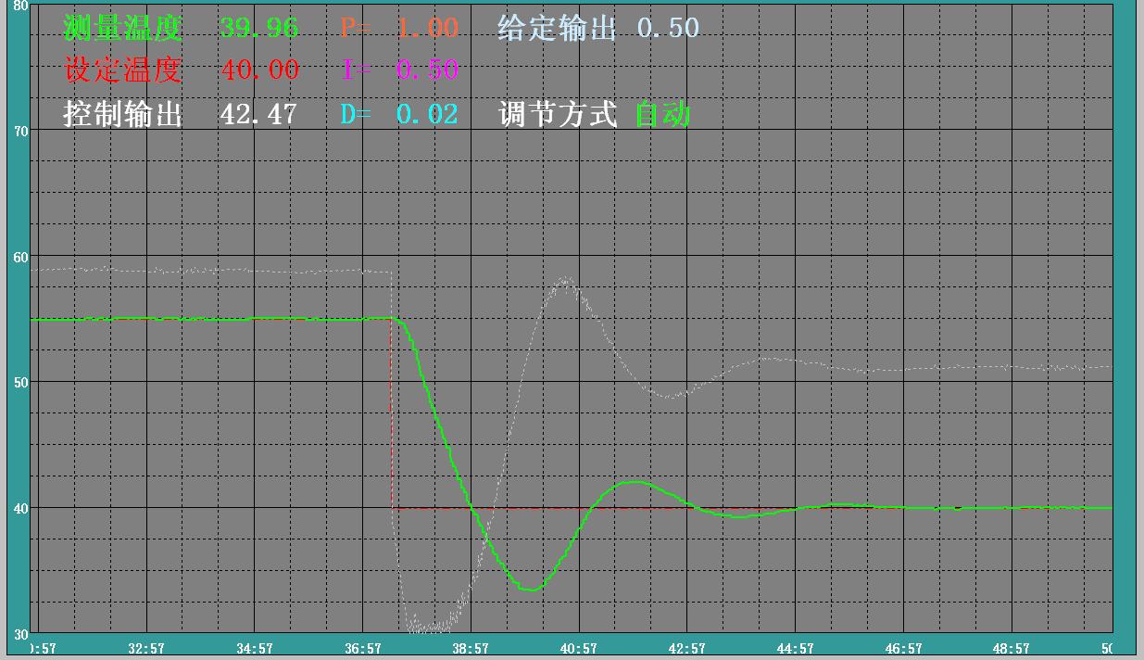The height and width of the screenshot is (660, 1144).
Task: Click the D= parameter label
Action: 357,115
